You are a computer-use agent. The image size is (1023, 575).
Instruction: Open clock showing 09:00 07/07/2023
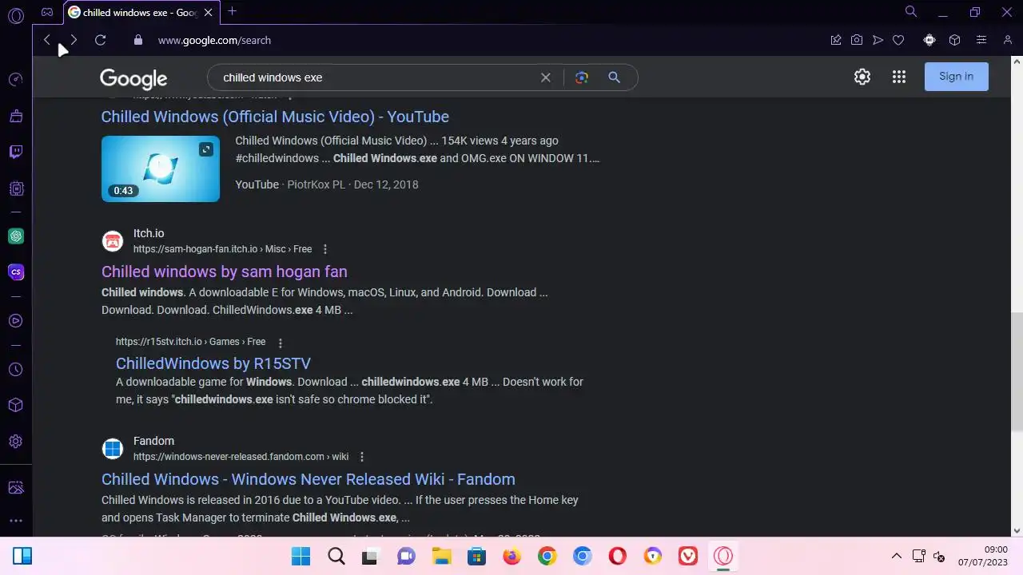tap(983, 556)
